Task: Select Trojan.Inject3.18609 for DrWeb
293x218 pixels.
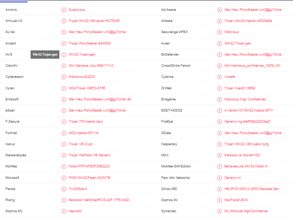Action: (239, 88)
